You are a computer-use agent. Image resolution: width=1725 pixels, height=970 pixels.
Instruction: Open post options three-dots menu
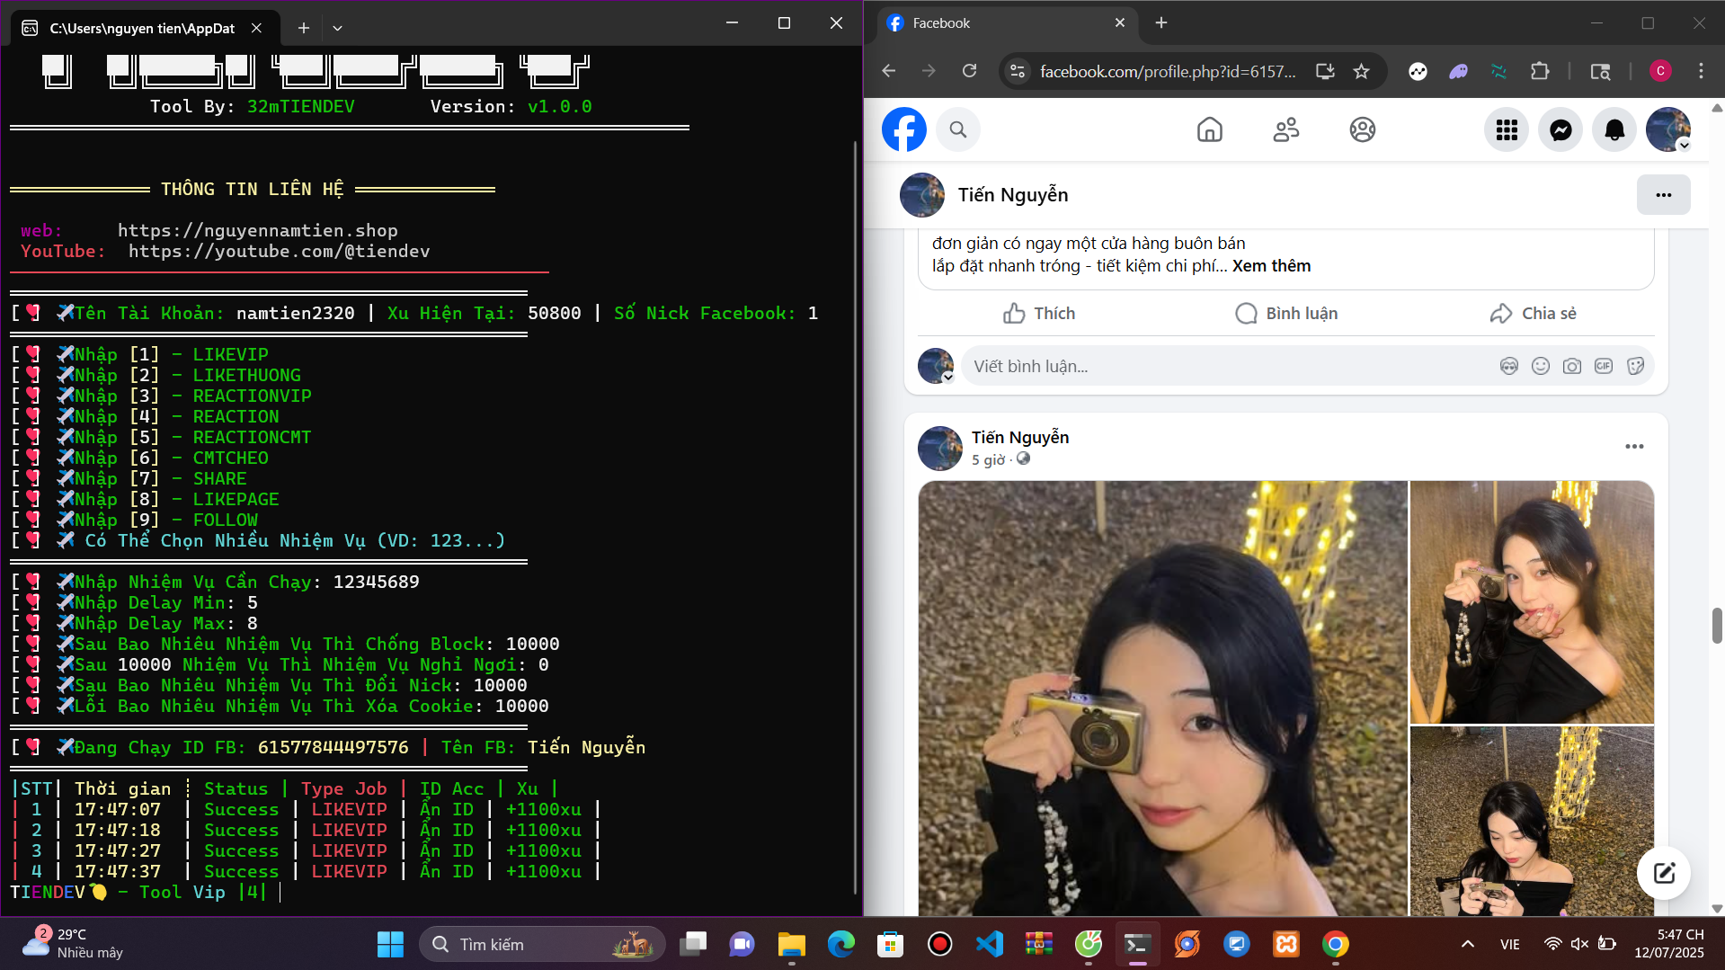click(1634, 447)
